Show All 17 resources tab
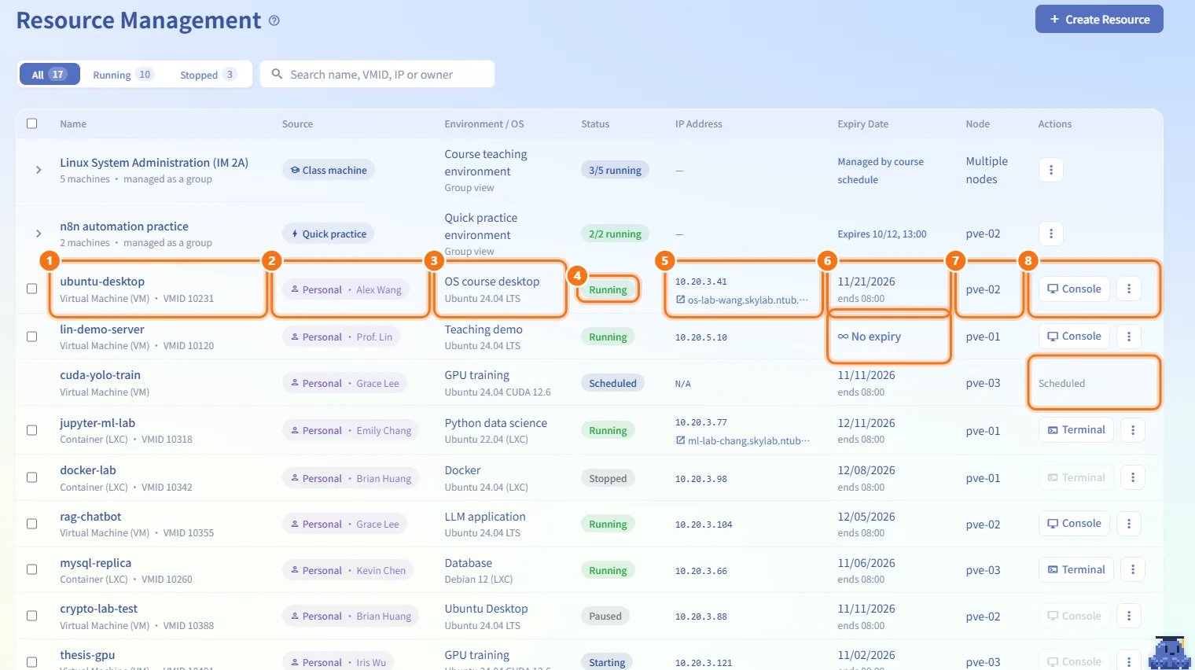This screenshot has width=1195, height=670. coord(49,75)
